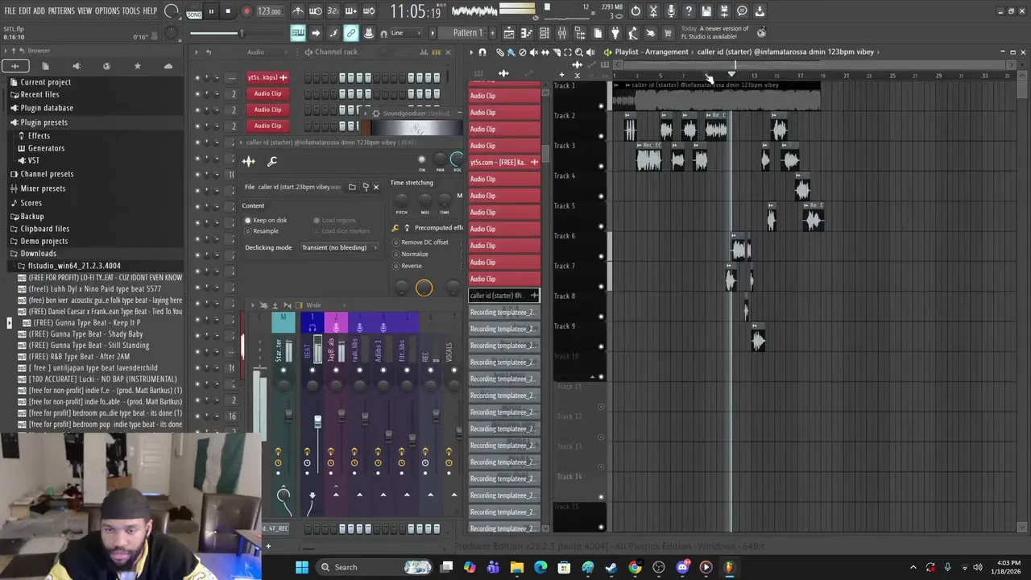Click the microphone one-click recording icon
1031x580 pixels.
point(671,11)
